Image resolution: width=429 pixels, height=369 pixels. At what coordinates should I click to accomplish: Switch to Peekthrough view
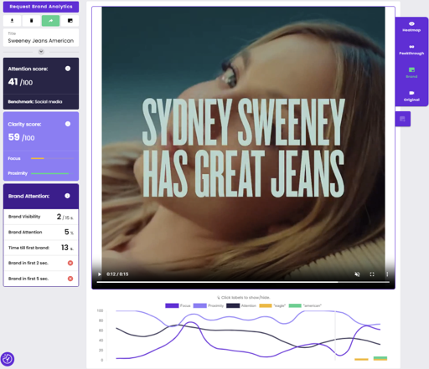point(411,50)
